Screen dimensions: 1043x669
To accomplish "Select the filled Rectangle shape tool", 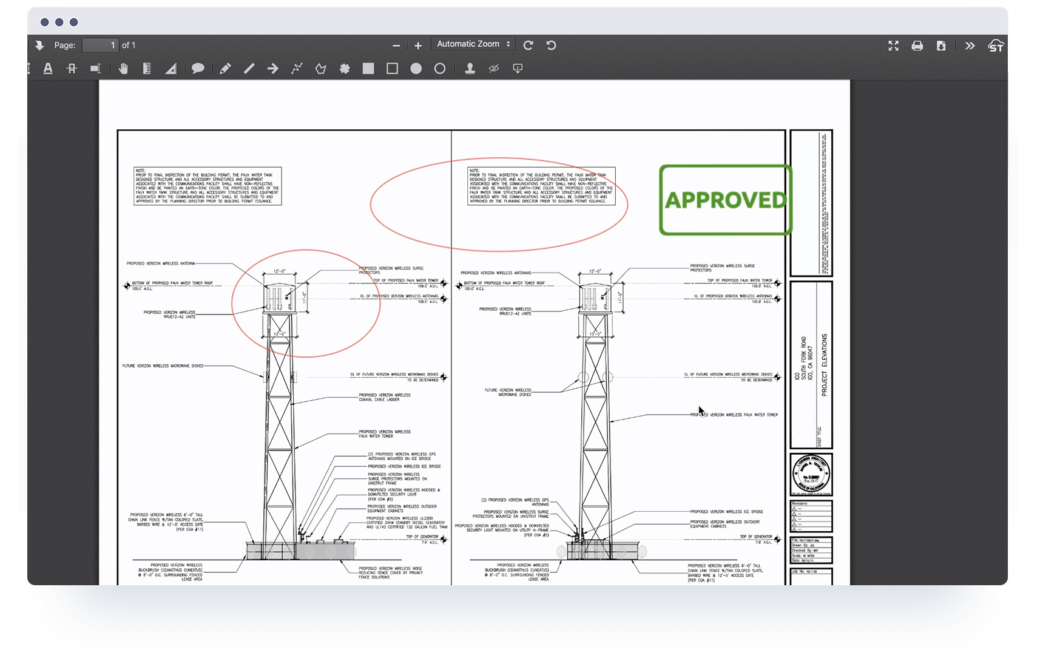I will click(x=368, y=69).
